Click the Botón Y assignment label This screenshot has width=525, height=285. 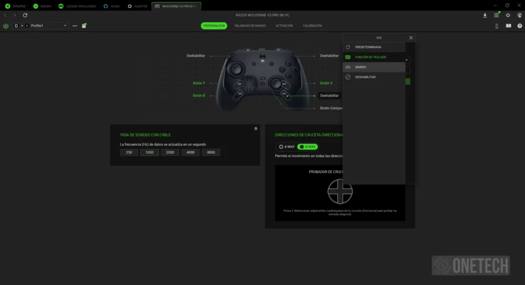pos(199,83)
